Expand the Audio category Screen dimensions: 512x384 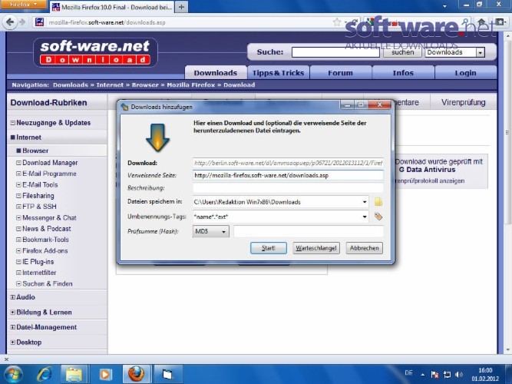[x=13, y=297]
